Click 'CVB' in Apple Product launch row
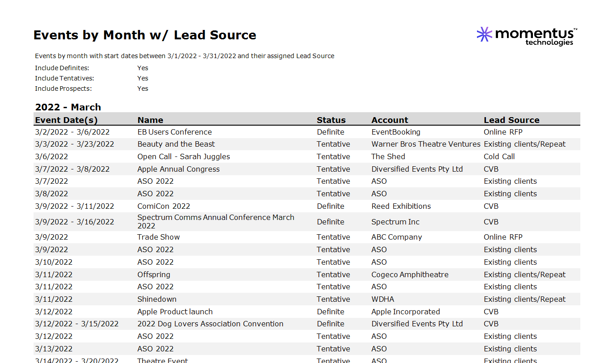The image size is (613, 363). point(491,312)
